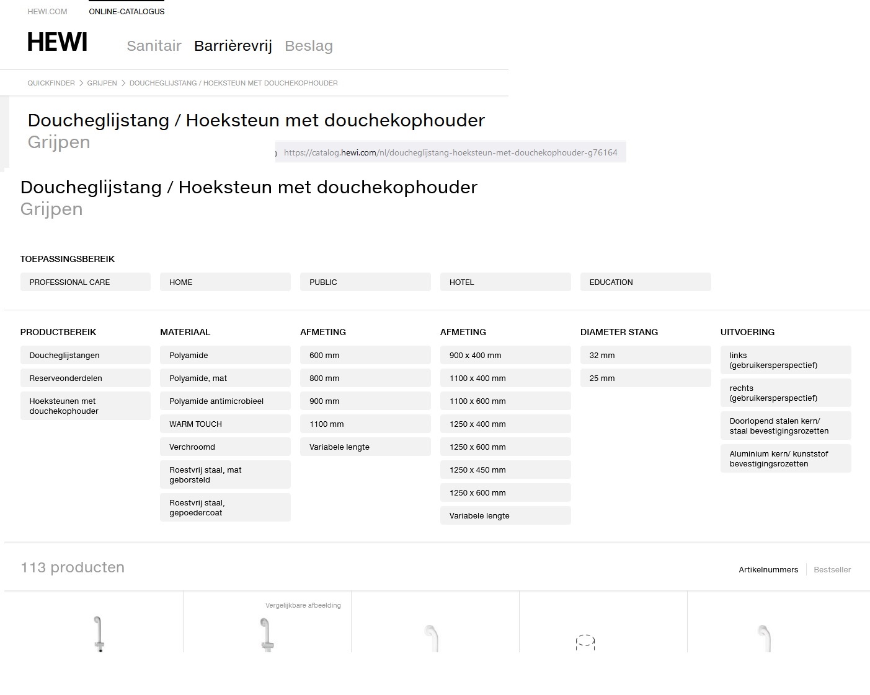Select the Polyamide antimicrobieel material filter
Screen dimensions: 870x695
point(224,401)
